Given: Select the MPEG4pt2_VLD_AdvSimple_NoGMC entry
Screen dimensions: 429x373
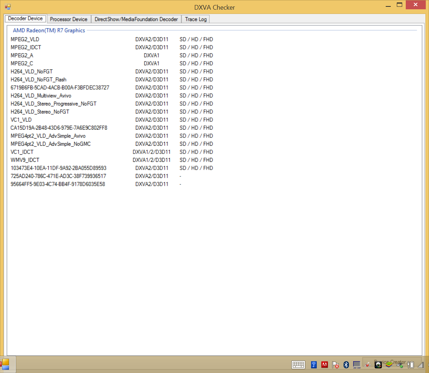Looking at the screenshot, I should click(50, 144).
